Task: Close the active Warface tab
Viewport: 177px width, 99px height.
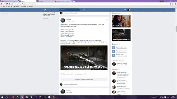Action: [35, 1]
